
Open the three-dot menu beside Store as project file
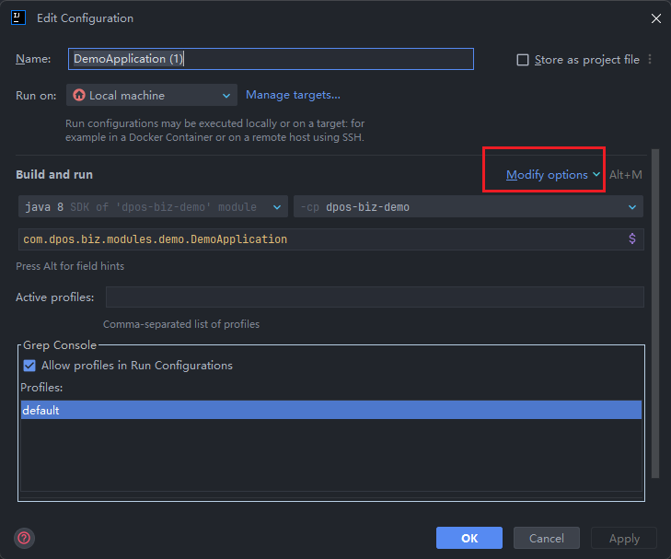(x=650, y=60)
